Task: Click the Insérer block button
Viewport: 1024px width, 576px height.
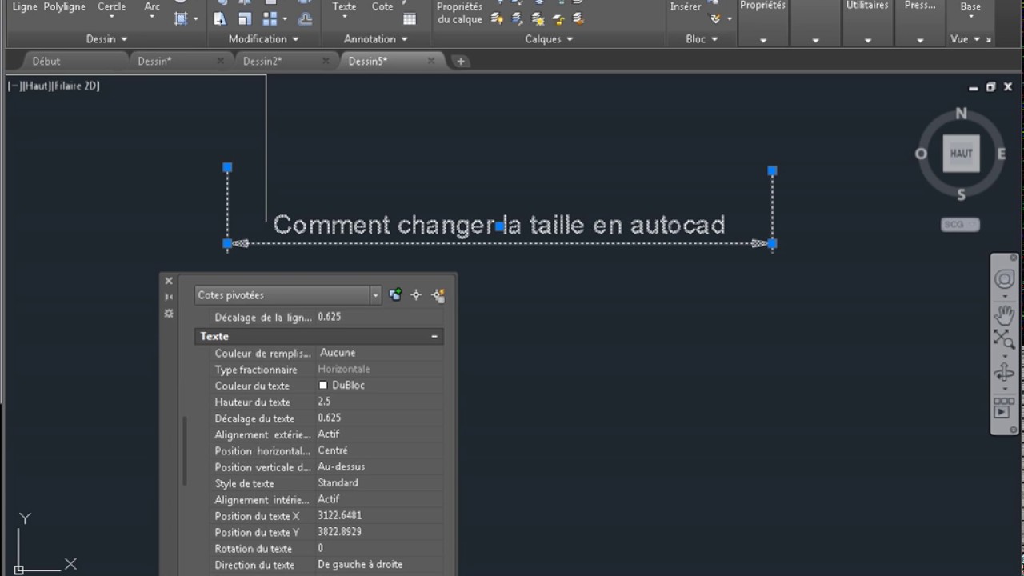Action: (686, 7)
